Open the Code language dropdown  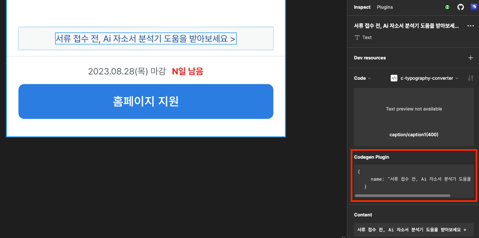(363, 79)
